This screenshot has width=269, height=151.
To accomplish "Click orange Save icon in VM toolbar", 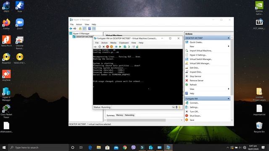I will (x=111, y=47).
